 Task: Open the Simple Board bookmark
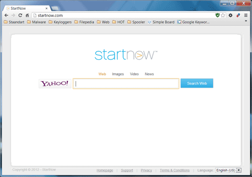161,22
